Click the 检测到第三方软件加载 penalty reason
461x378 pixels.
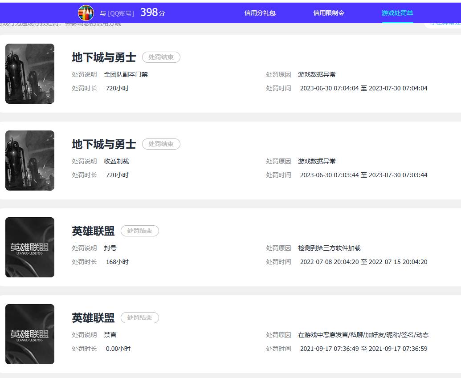tap(329, 248)
